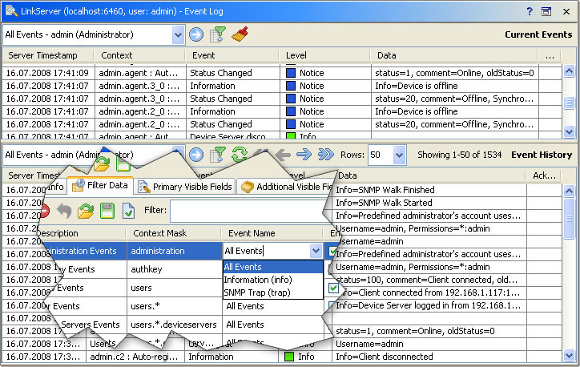Viewport: 580px width, 367px height.
Task: Switch to the Primary Visible Fields tab
Action: point(185,187)
